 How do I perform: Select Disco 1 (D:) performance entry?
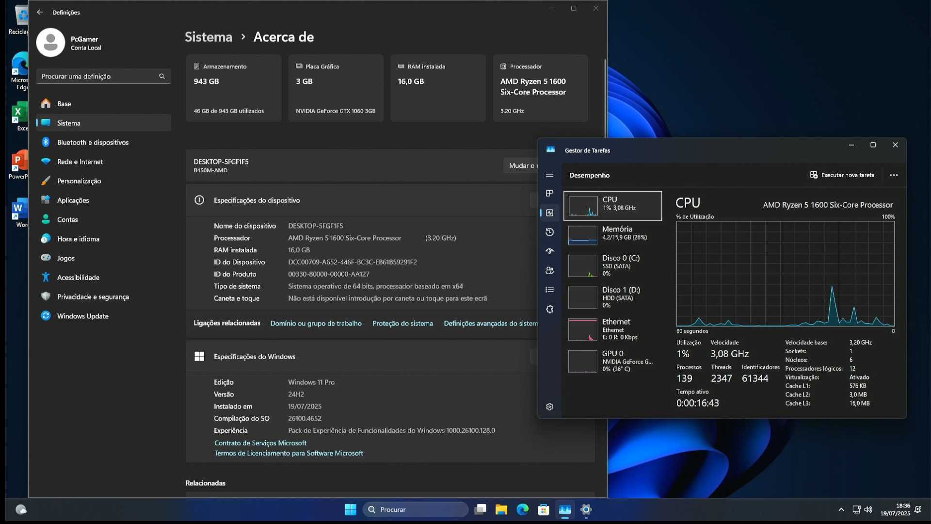point(612,297)
